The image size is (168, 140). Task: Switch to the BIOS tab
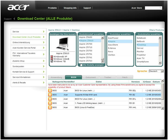click(x=73, y=77)
